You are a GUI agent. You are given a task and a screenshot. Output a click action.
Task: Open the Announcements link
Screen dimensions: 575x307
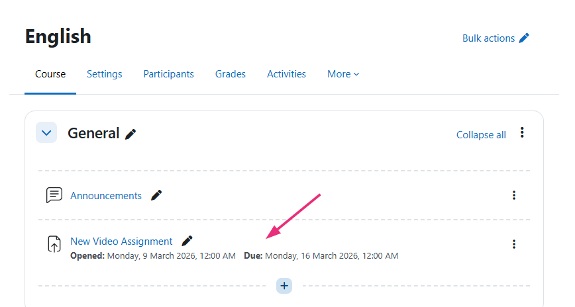coord(106,196)
